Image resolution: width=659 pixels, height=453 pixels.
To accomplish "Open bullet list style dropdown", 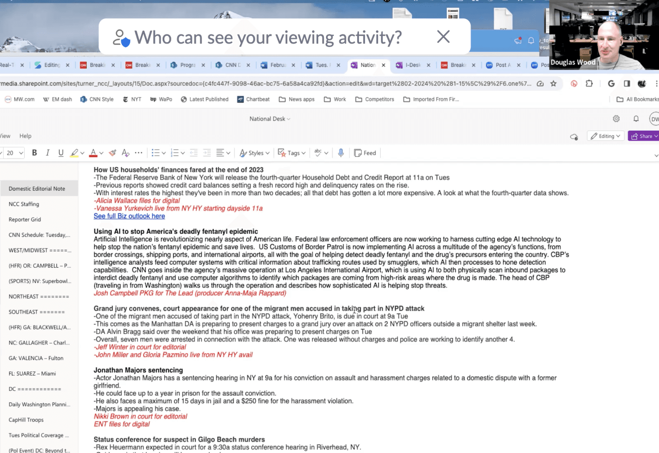I will (164, 153).
